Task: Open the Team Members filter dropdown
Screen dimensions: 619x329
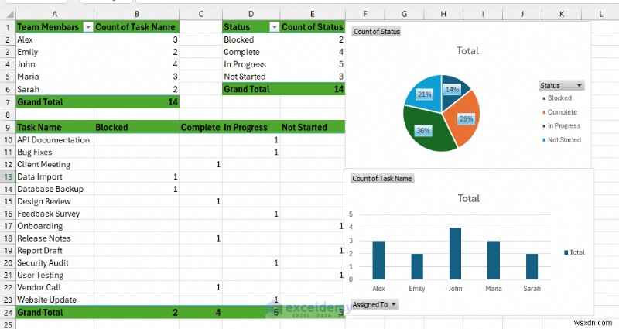Action: click(x=88, y=27)
